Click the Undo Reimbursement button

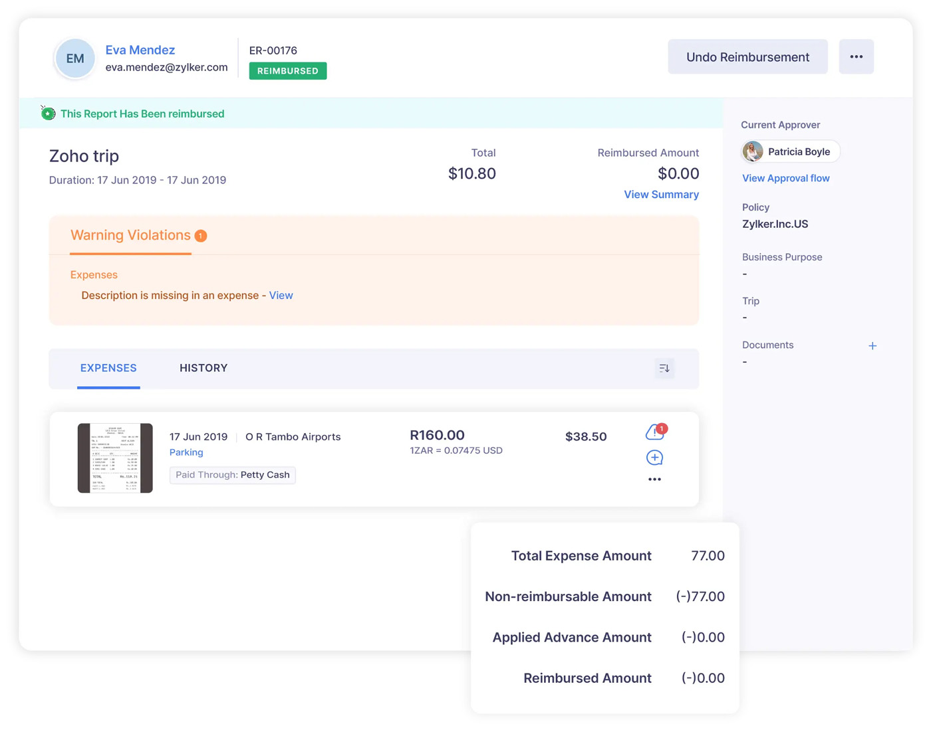tap(747, 56)
